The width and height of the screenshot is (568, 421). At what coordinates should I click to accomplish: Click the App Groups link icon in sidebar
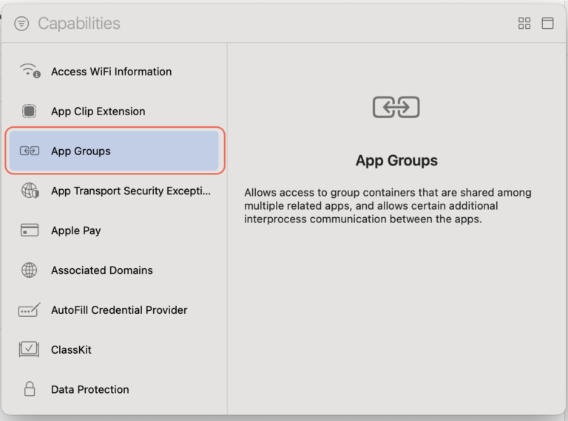click(30, 151)
